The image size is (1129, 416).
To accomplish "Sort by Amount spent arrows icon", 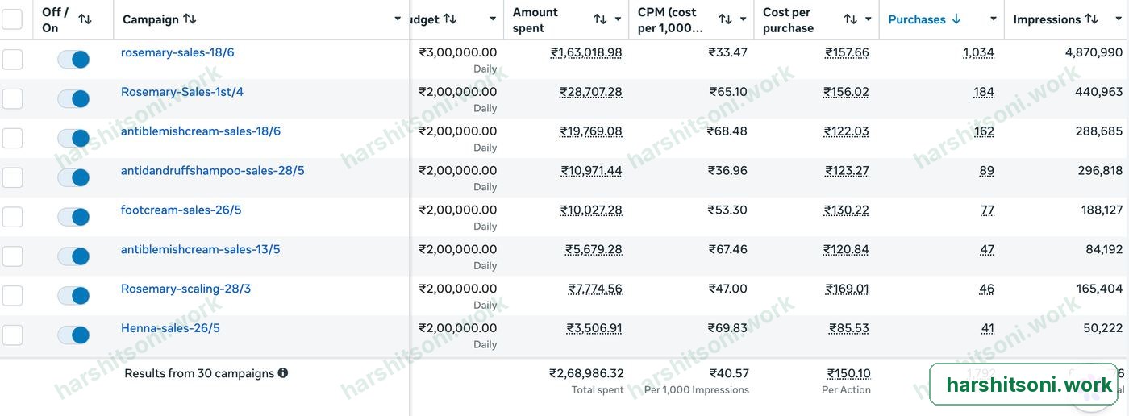I will click(600, 19).
